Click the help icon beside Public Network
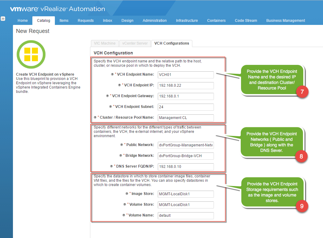Image resolution: width=323 pixels, height=238 pixels. [121, 145]
